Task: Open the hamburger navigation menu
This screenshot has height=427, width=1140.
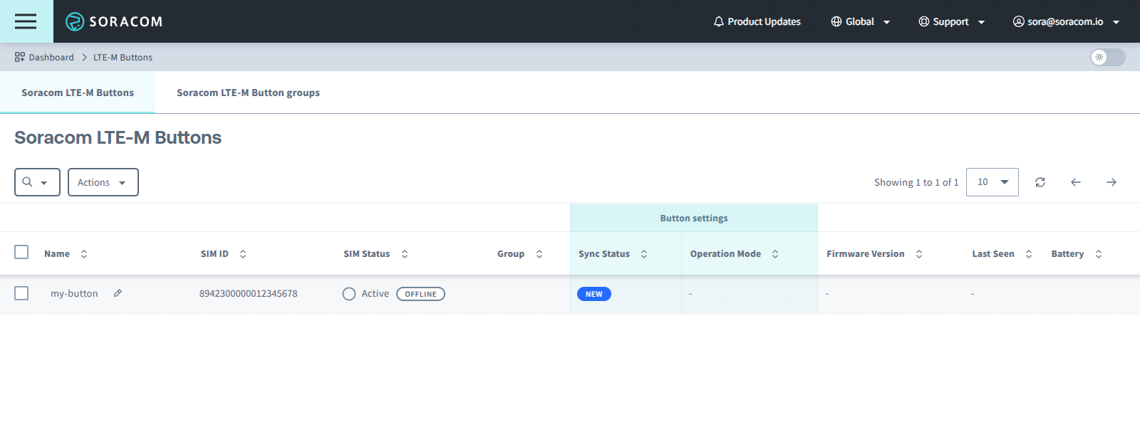Action: click(26, 21)
